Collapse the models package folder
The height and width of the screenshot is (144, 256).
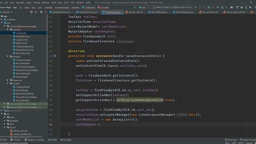(8, 84)
